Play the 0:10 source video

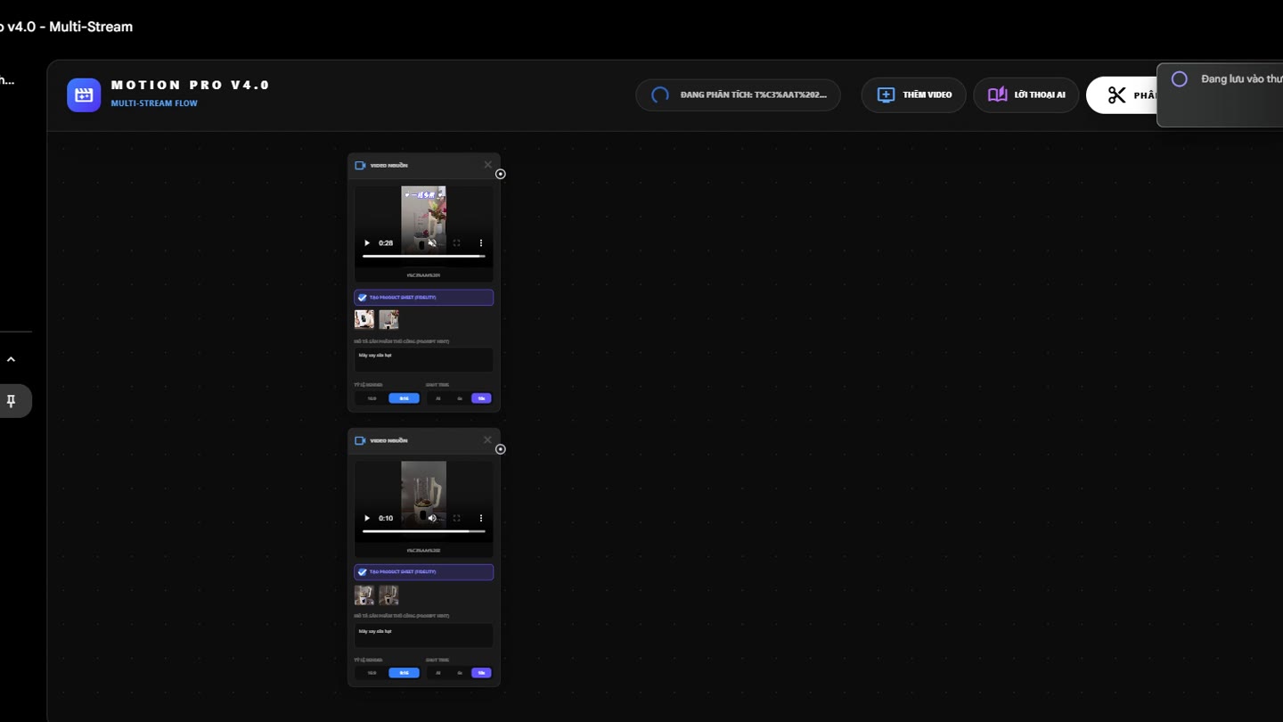point(367,518)
